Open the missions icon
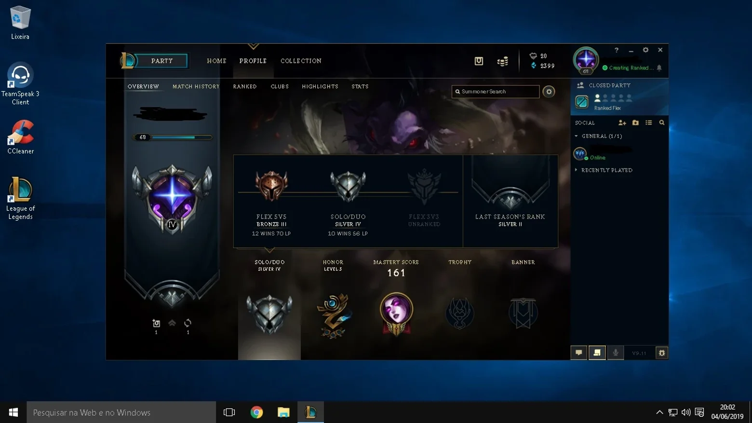Screen dimensions: 752x423 click(597, 353)
